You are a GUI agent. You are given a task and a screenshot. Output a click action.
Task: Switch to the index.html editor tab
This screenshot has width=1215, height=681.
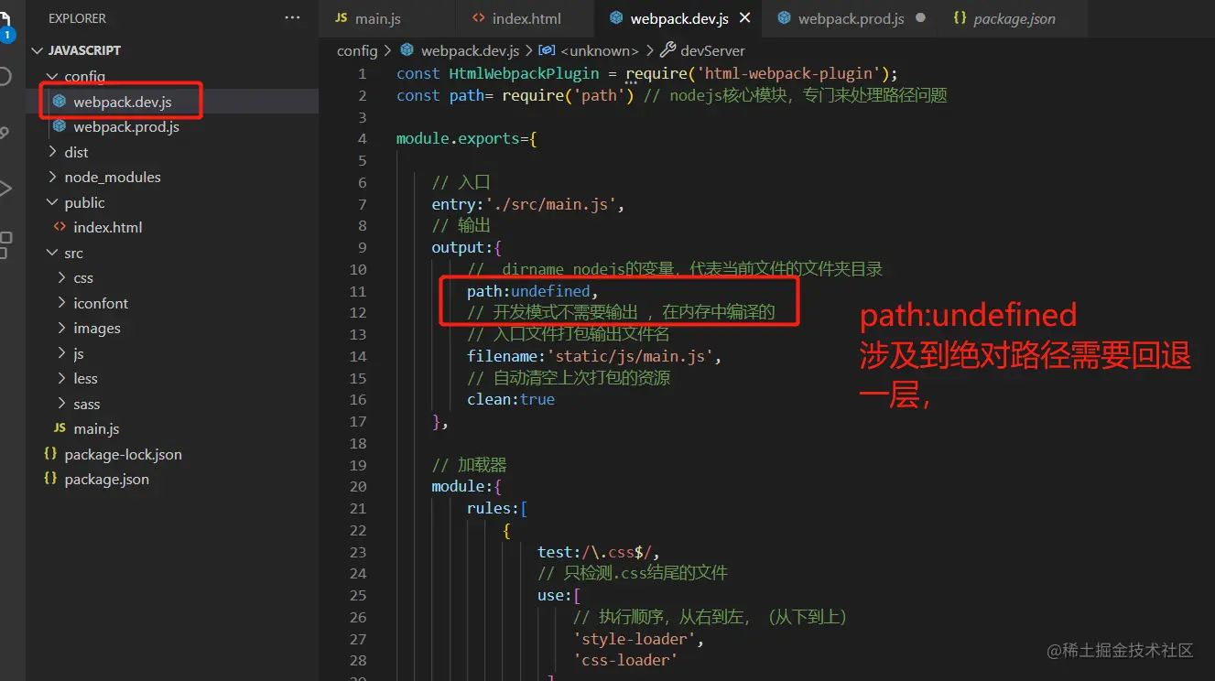[526, 18]
